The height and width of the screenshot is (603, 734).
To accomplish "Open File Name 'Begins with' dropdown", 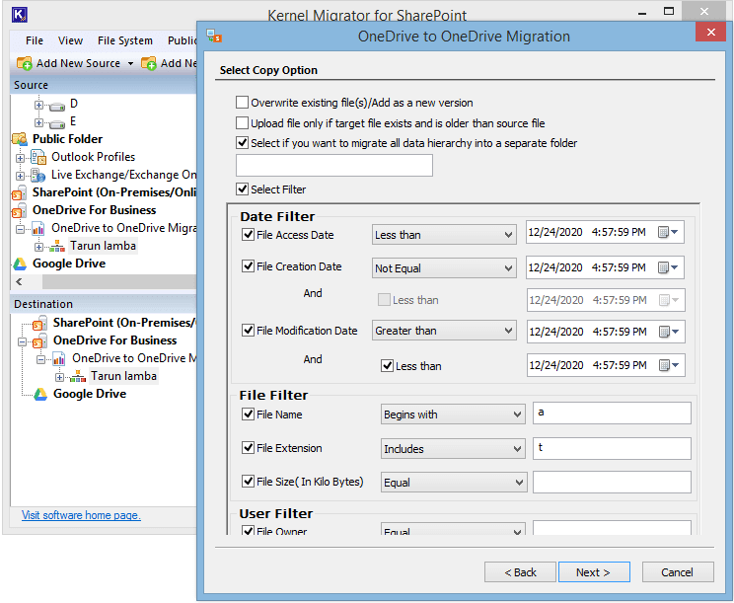I will click(453, 415).
